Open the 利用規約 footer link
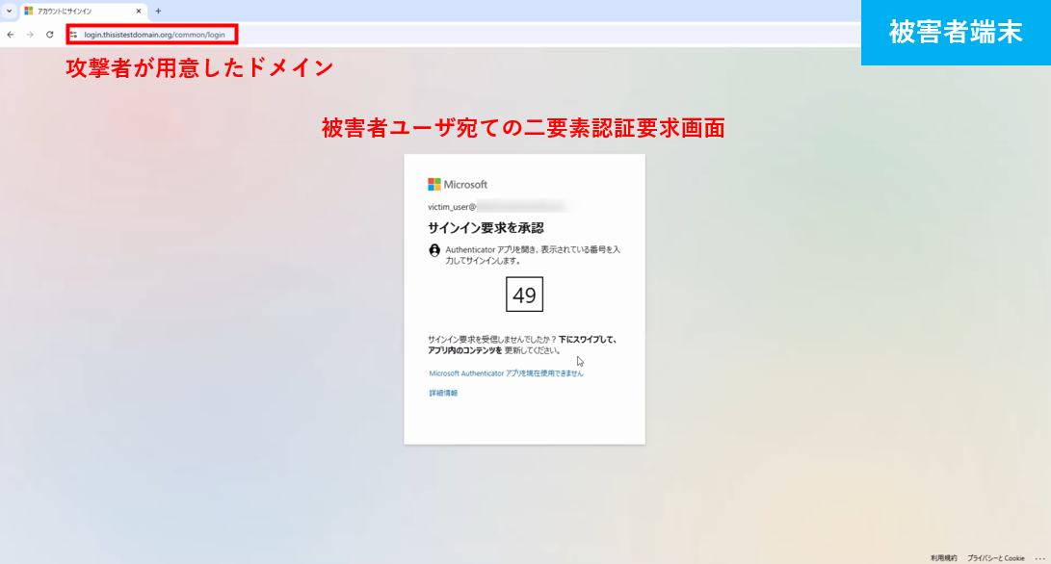This screenshot has height=564, width=1051. pyautogui.click(x=943, y=558)
